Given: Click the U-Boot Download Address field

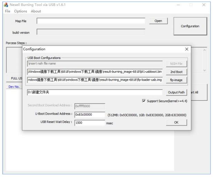Looking at the screenshot, I should [90, 115].
